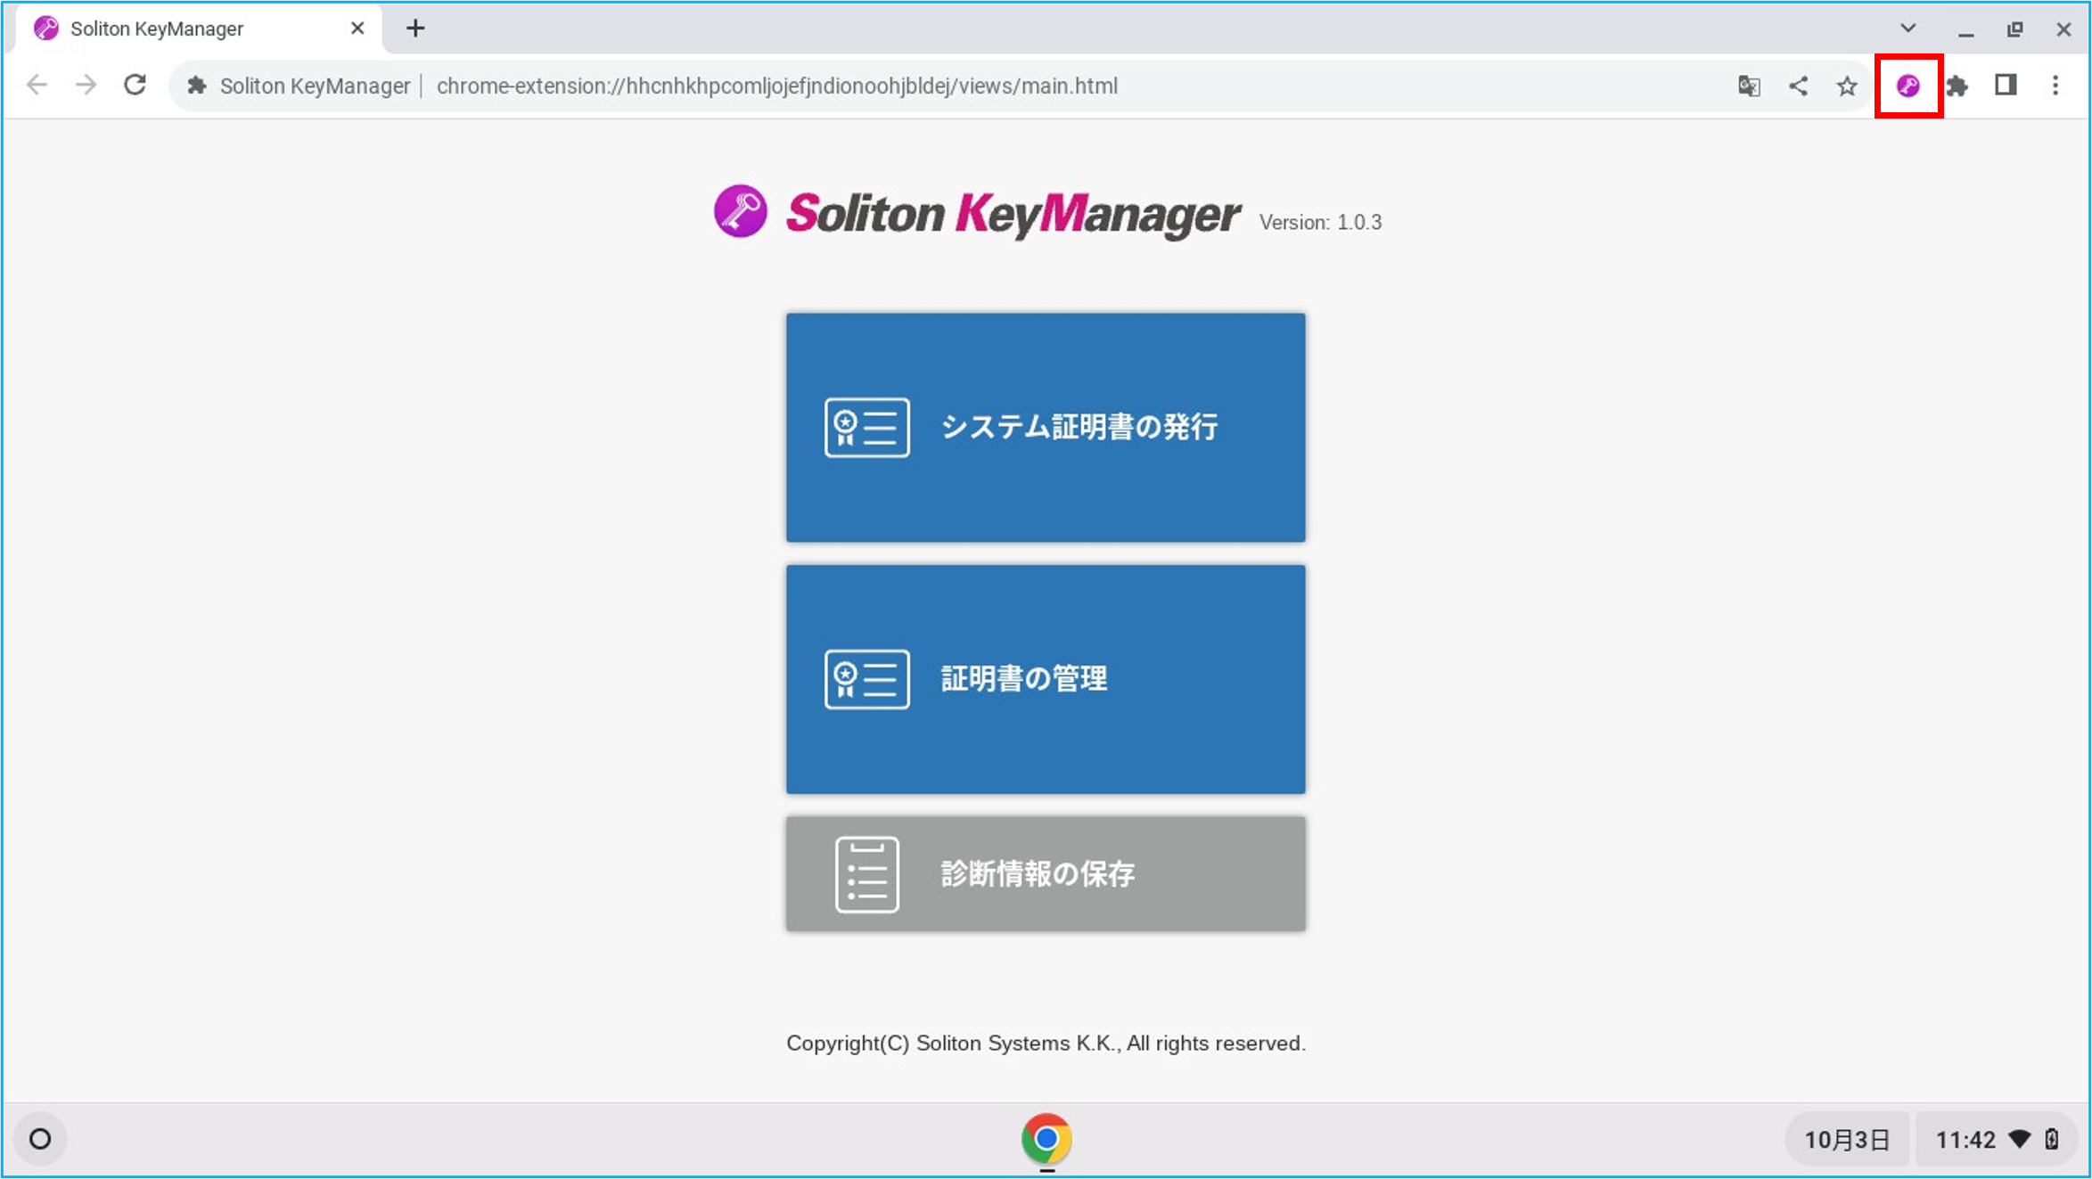Viewport: 2092px width, 1179px height.
Task: Open the translate page icon
Action: 1749,86
